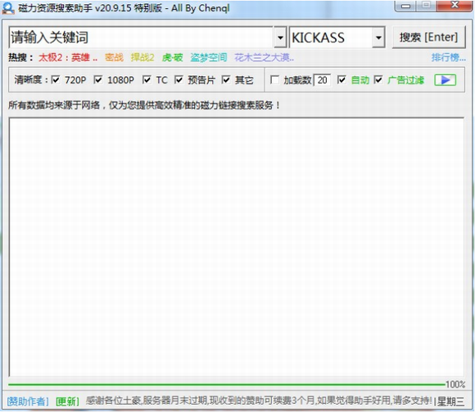Click the 赞助作者 sponsor link

click(28, 401)
